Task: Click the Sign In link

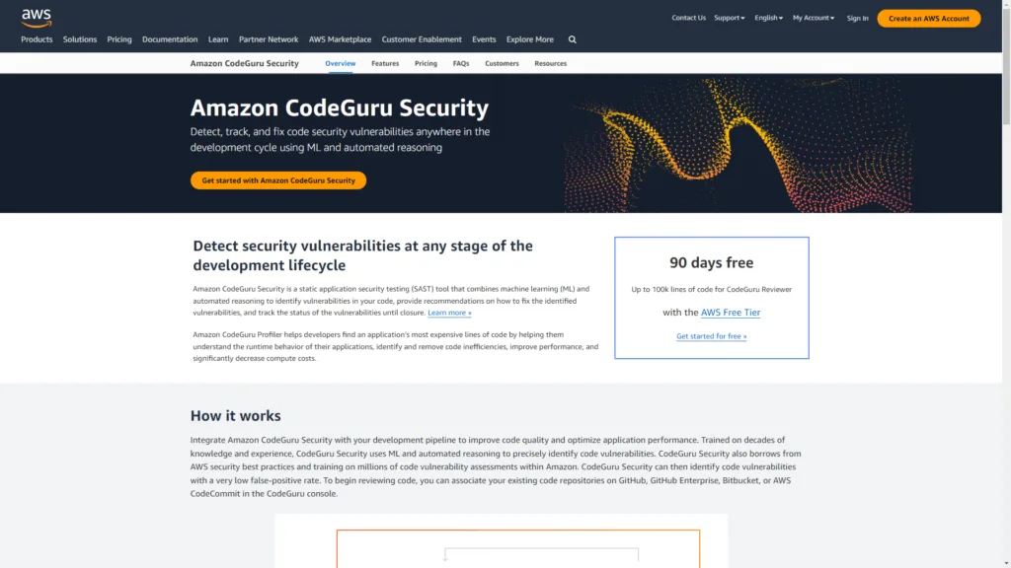Action: click(x=857, y=18)
